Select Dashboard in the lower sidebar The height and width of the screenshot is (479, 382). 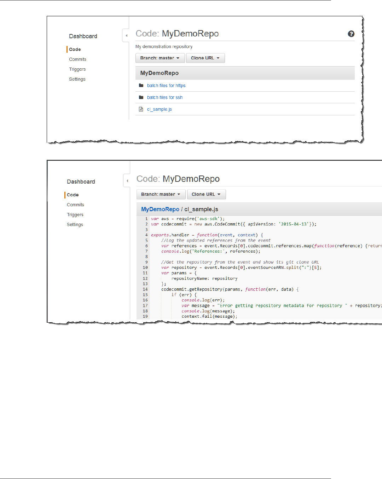click(x=81, y=181)
